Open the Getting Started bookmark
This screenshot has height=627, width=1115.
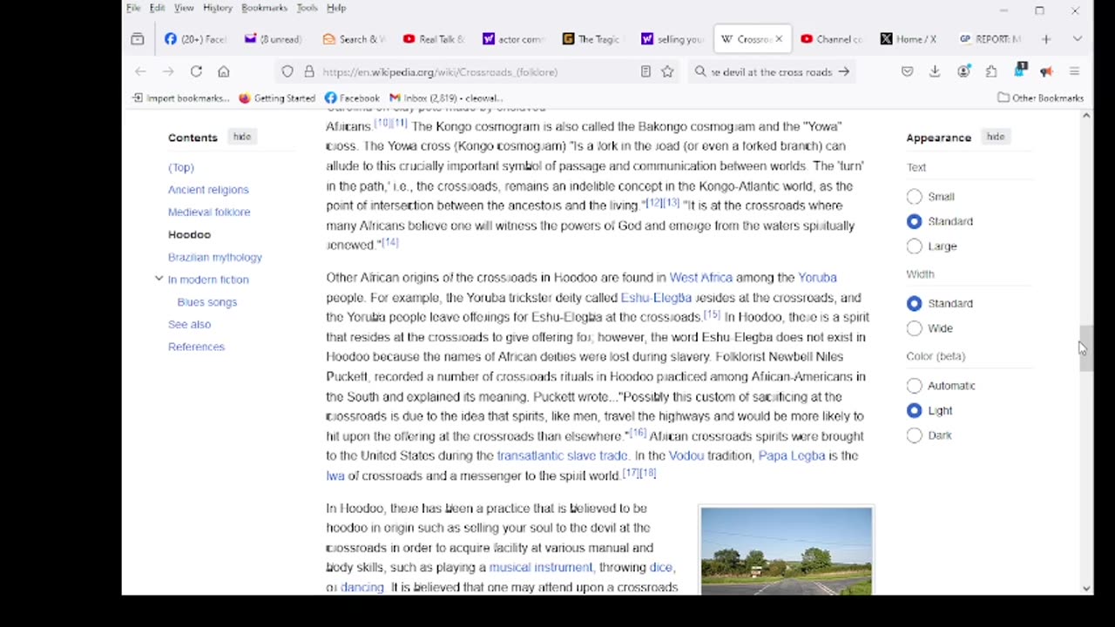tap(277, 98)
